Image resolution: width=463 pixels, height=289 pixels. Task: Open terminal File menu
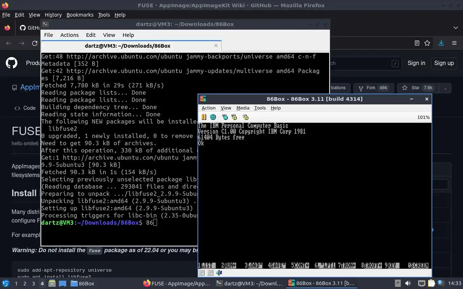coord(48,35)
